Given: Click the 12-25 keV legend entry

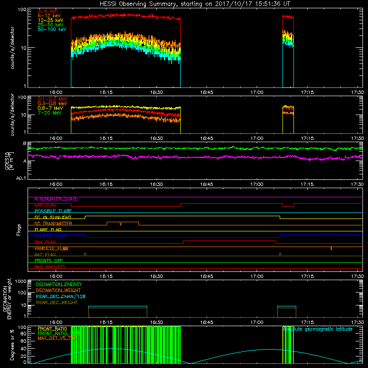Looking at the screenshot, I should click(x=50, y=20).
